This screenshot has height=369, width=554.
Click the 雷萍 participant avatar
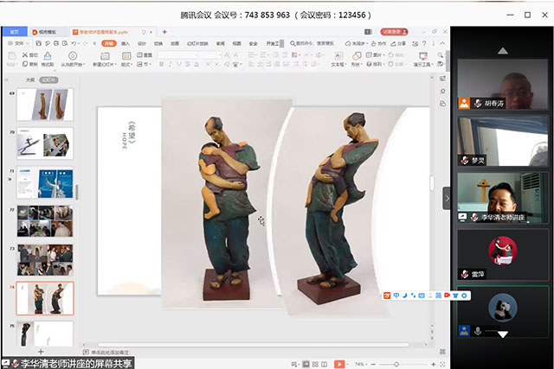pos(502,252)
